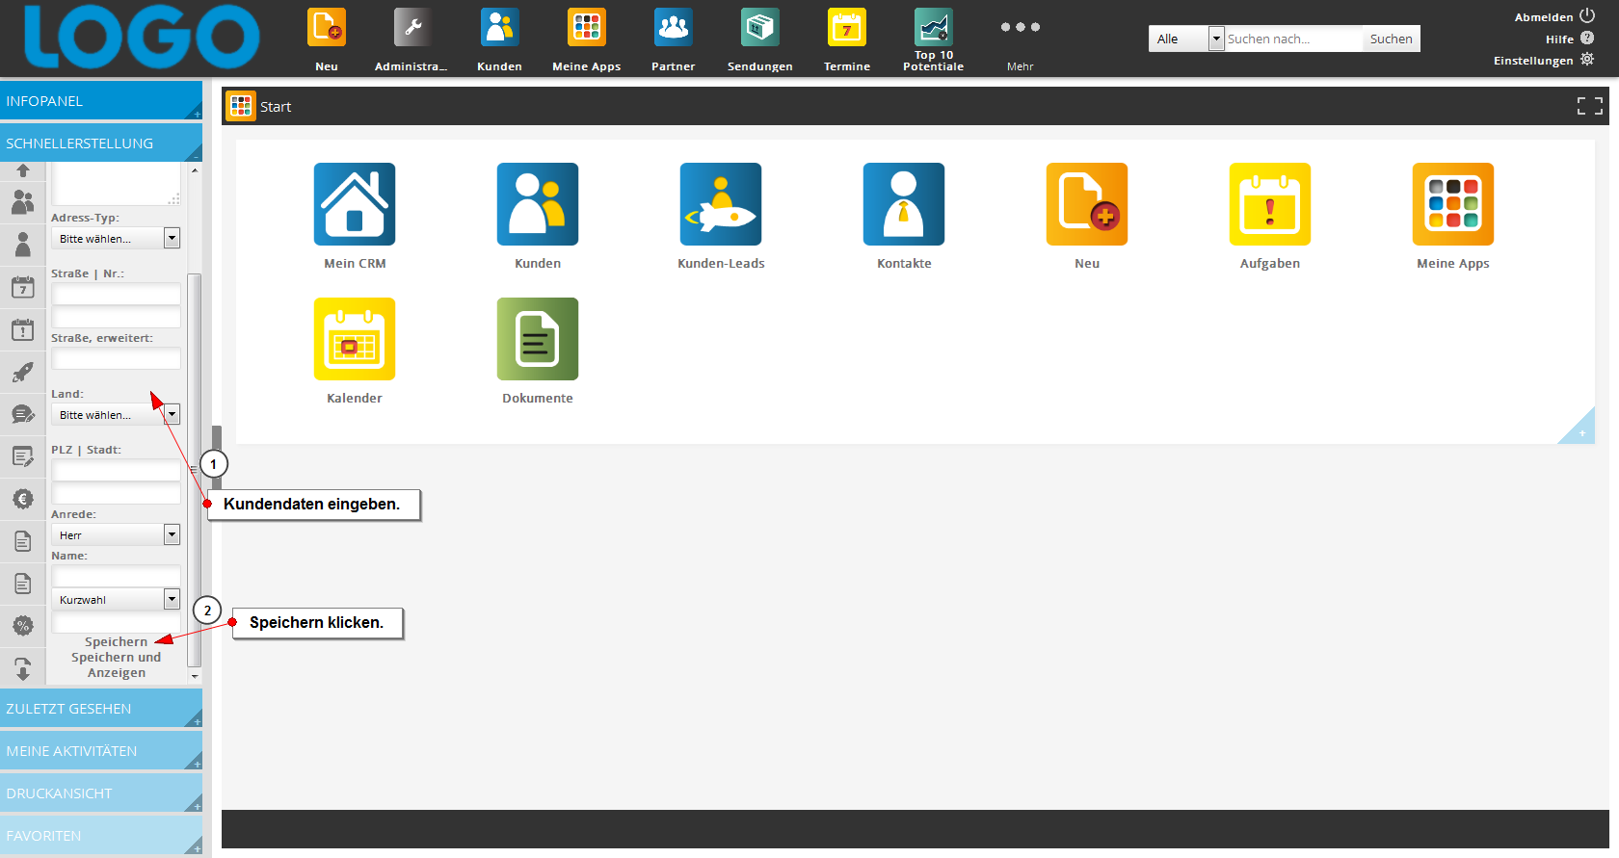Viewport: 1619px width, 858px height.
Task: Open the Adress-Typ dropdown
Action: pos(115,239)
